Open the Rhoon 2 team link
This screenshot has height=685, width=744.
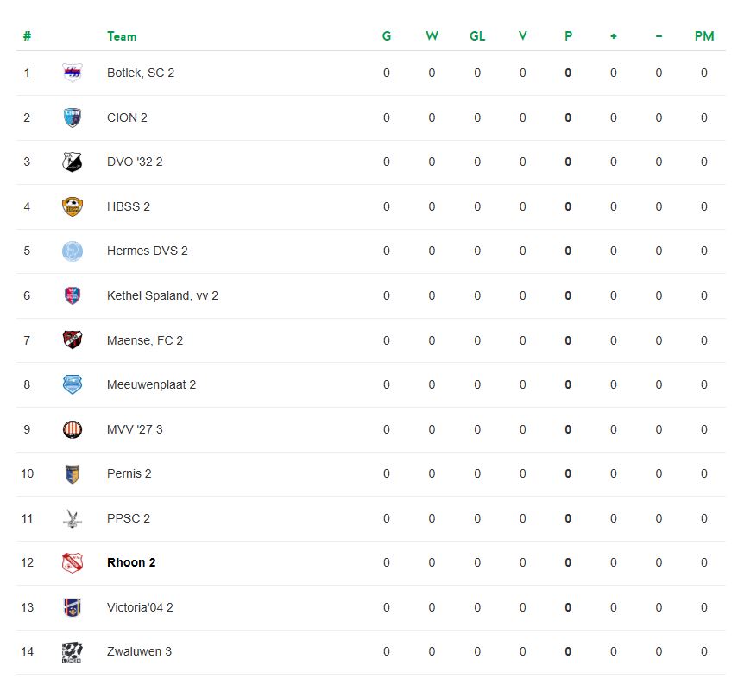(131, 562)
